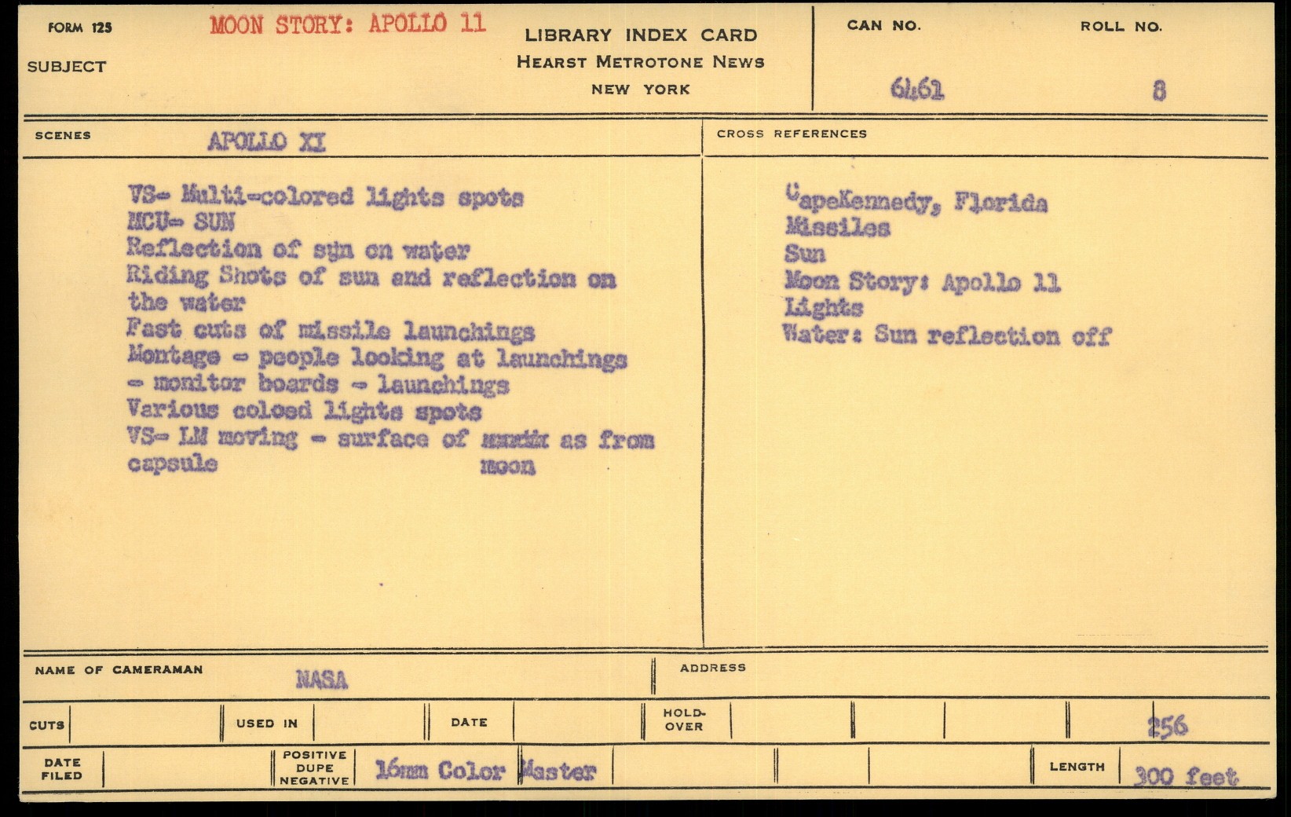Click the 'Hearst Metrotone News' text
1291x817 pixels.
pyautogui.click(x=640, y=62)
